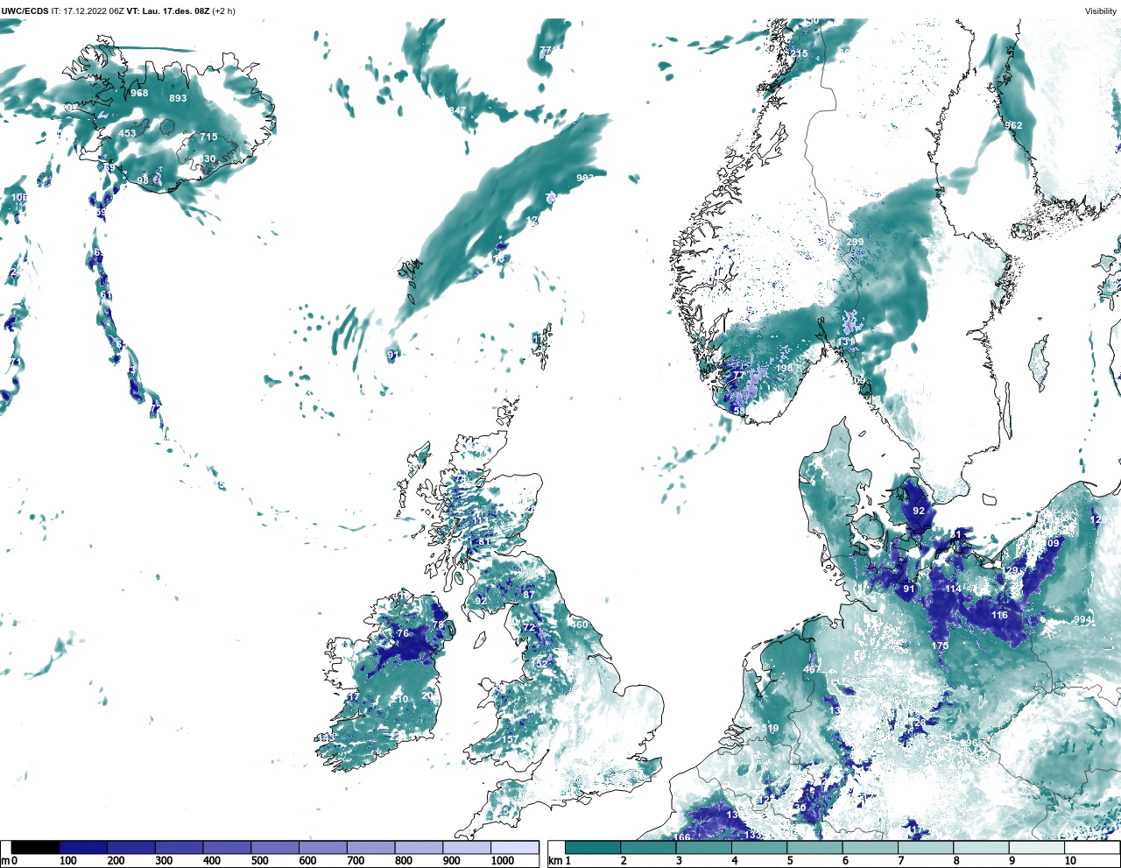Select the 'IT: 17.12.2022 06Z' initialization time

88,11
